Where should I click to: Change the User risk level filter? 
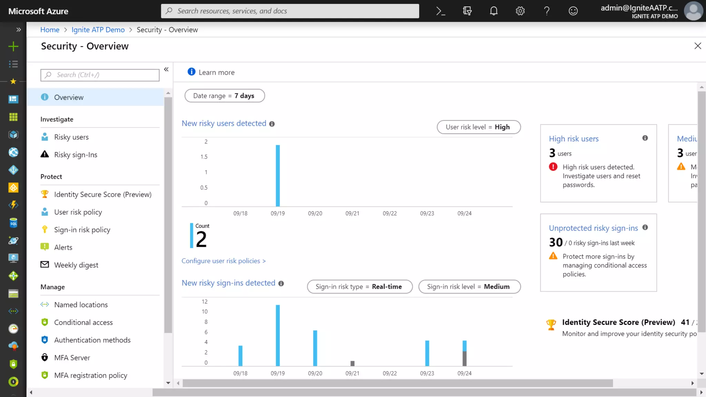[x=478, y=127]
